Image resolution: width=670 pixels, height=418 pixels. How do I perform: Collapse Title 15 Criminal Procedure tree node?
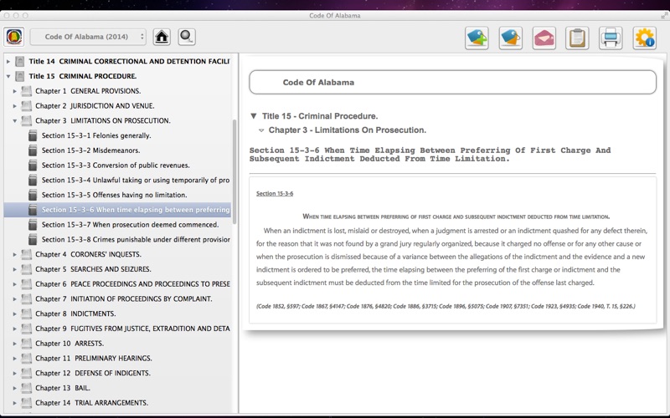point(8,76)
